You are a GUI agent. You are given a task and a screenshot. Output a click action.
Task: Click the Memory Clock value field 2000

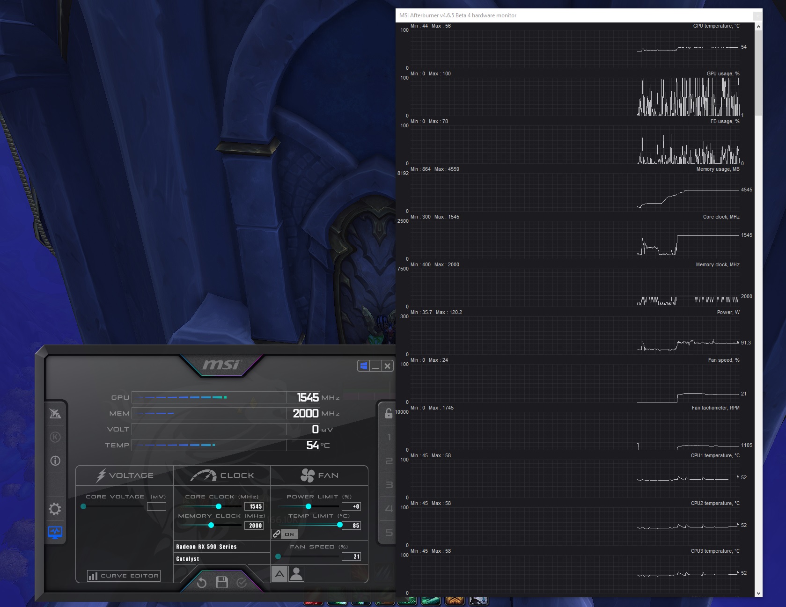pyautogui.click(x=254, y=526)
